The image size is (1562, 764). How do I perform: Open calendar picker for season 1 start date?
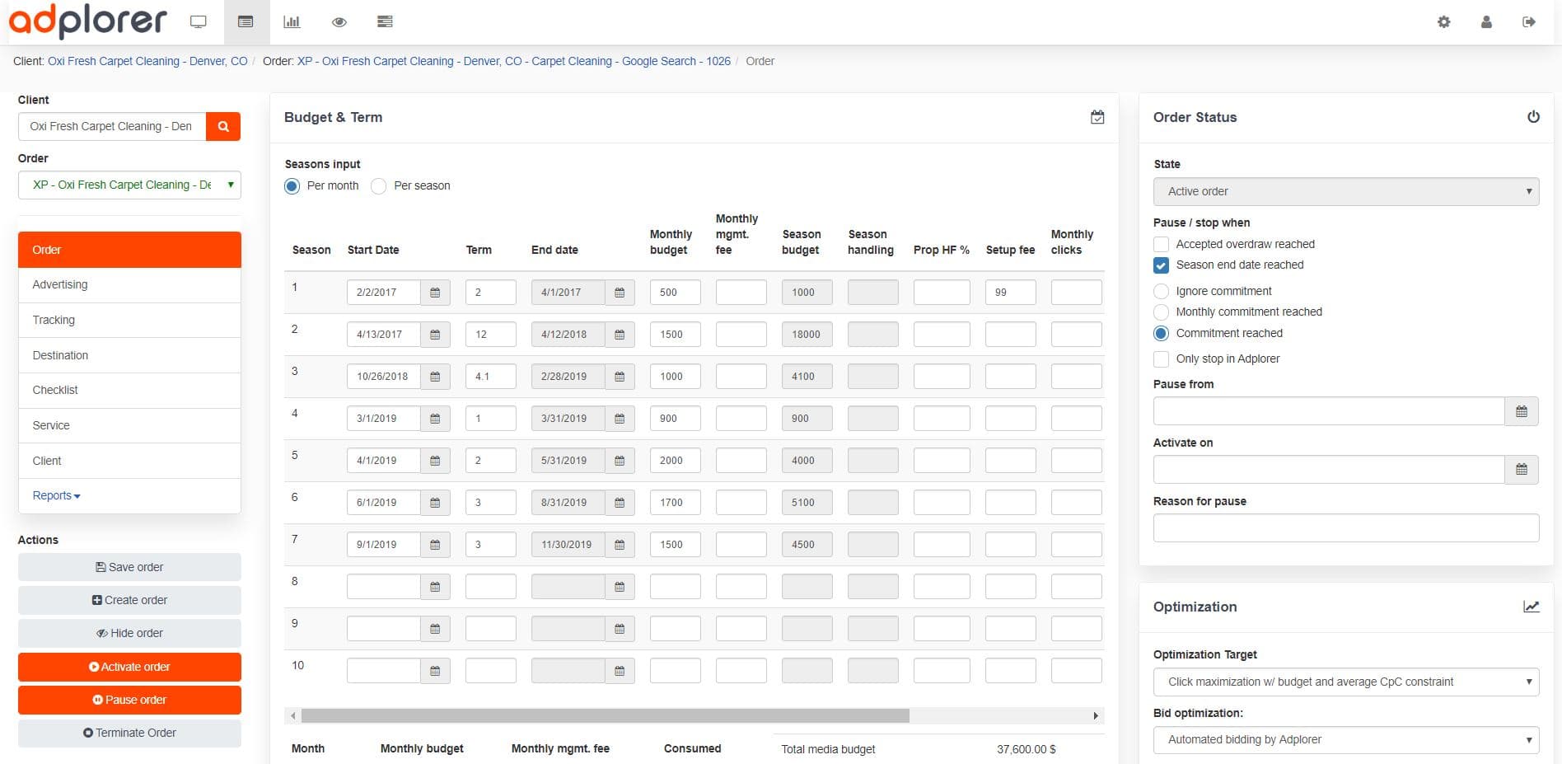coord(435,293)
